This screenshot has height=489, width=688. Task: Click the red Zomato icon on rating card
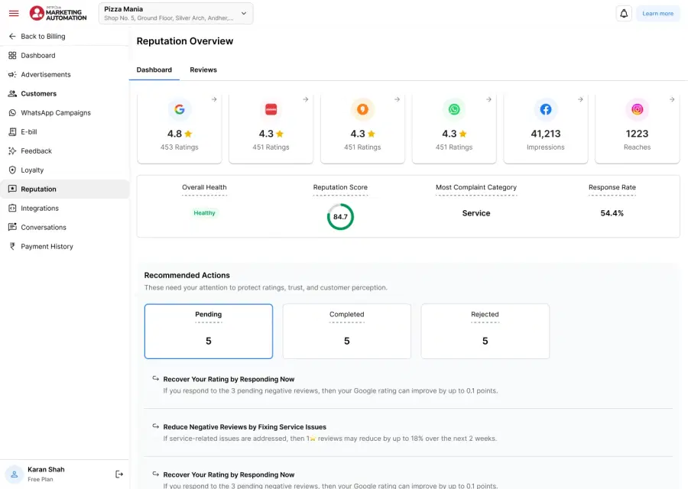coord(271,109)
